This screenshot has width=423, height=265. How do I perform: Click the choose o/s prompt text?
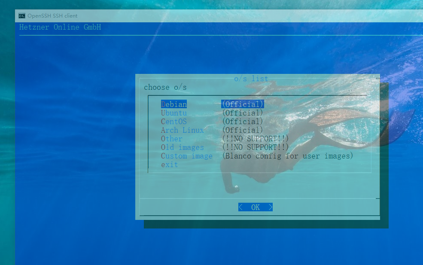point(165,88)
